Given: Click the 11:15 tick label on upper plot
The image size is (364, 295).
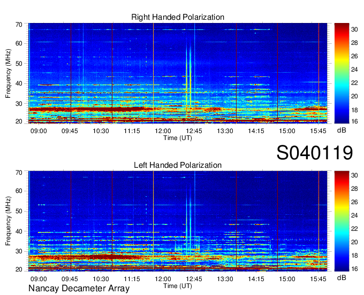Looking at the screenshot, I should click(x=132, y=131).
